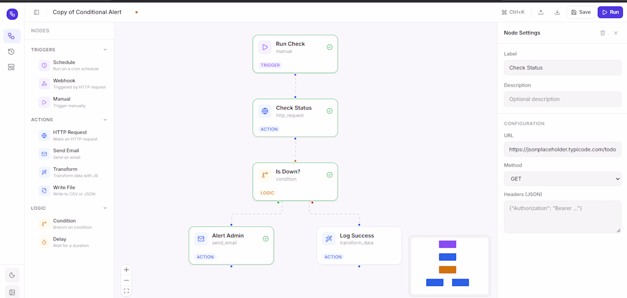Screen dimensions: 627x298
Task: Click the Headers JSON text area
Action: click(x=563, y=217)
